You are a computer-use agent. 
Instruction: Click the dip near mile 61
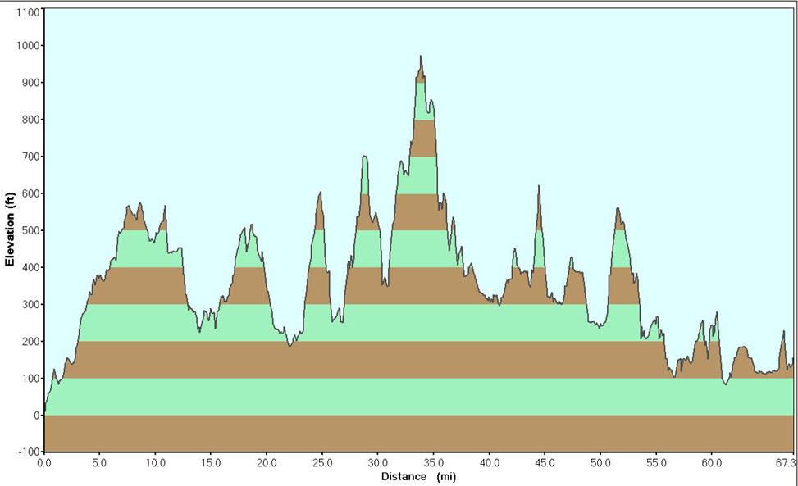725,383
